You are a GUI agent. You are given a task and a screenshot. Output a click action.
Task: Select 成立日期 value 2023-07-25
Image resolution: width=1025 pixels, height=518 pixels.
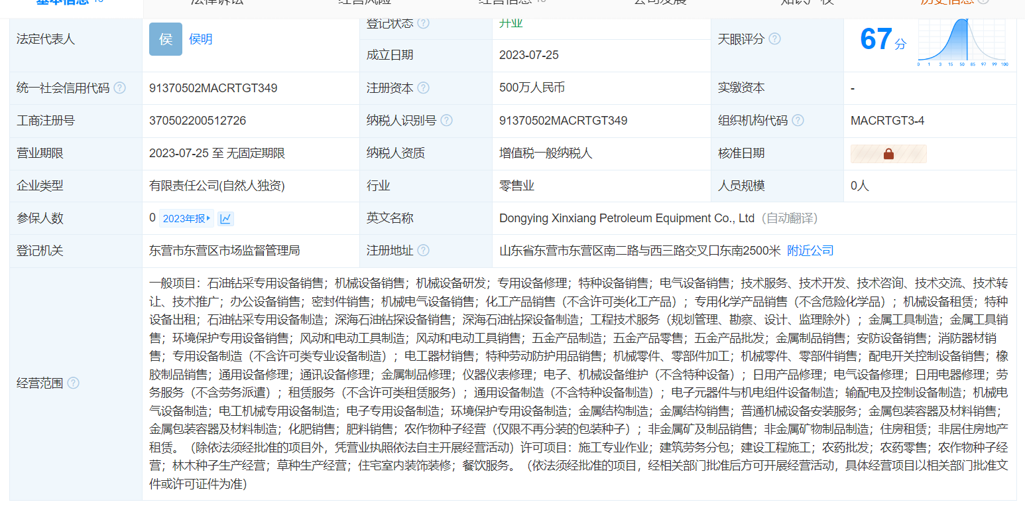(x=529, y=55)
